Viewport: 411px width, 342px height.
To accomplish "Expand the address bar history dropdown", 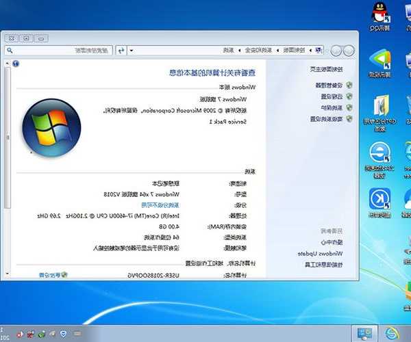I will (132, 50).
